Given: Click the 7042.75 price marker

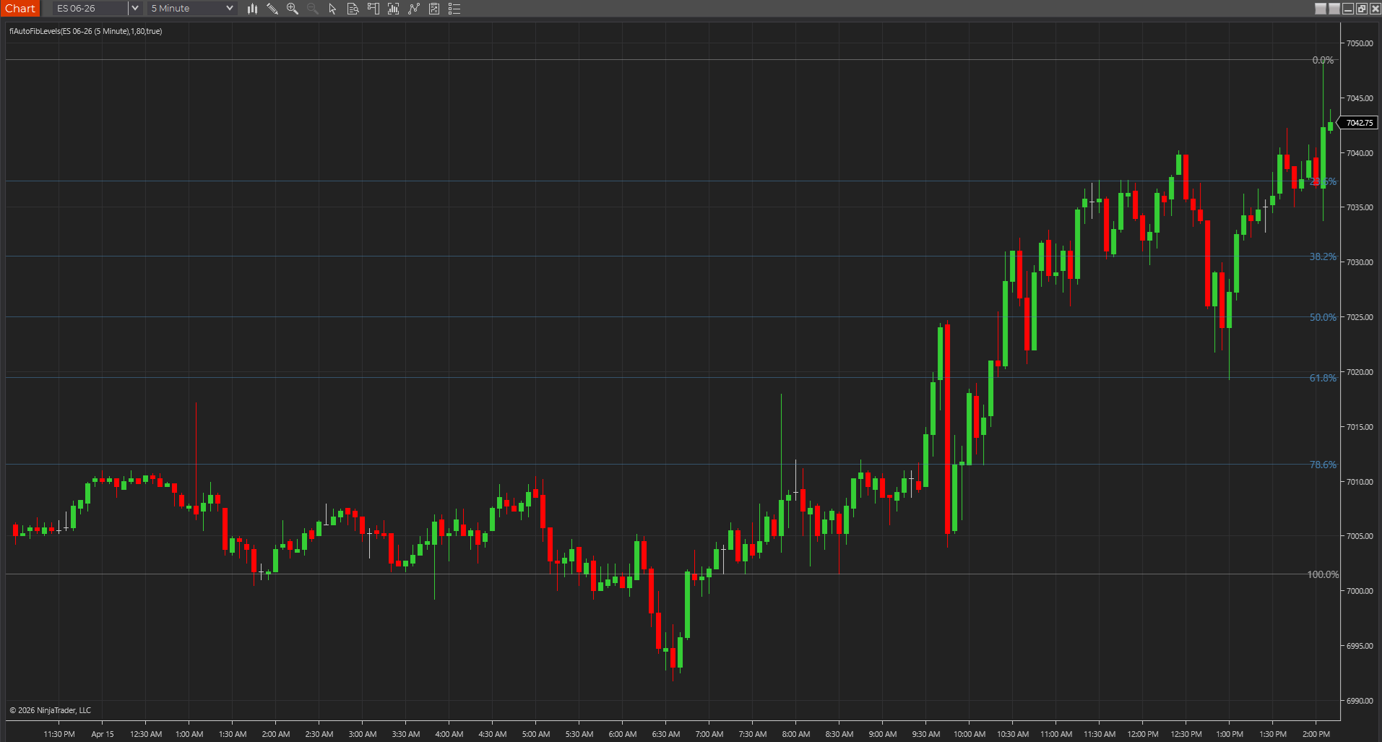Looking at the screenshot, I should pos(1358,123).
